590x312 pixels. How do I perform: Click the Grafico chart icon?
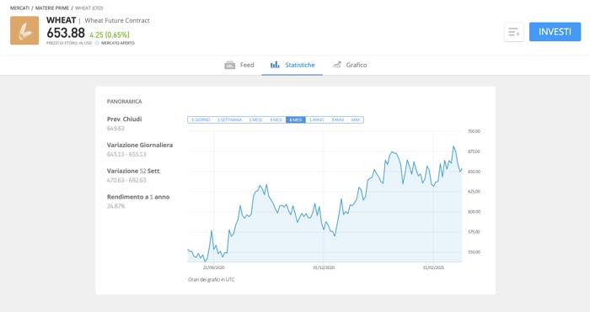tap(337, 65)
